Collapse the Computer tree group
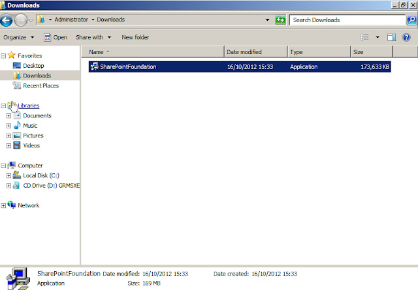Image resolution: width=418 pixels, height=290 pixels. tap(3, 166)
